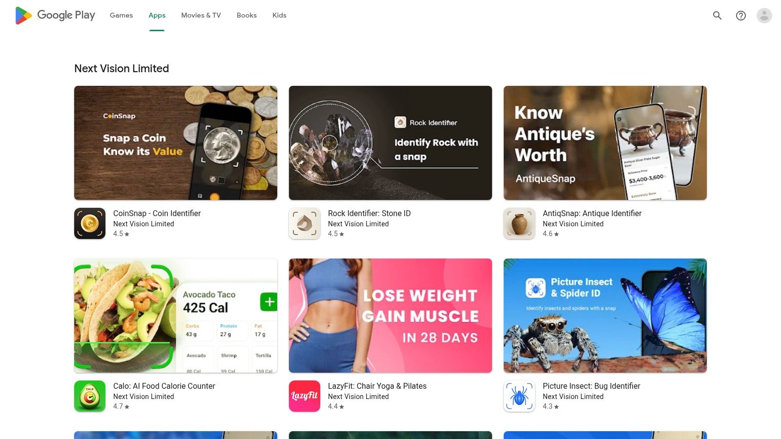Open CoinSnap - Coin Identifier title link

157,213
